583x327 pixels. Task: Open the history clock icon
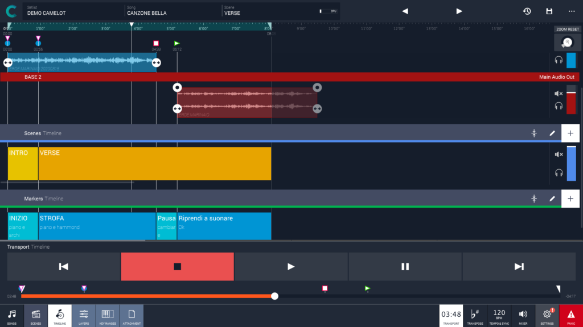pyautogui.click(x=527, y=11)
